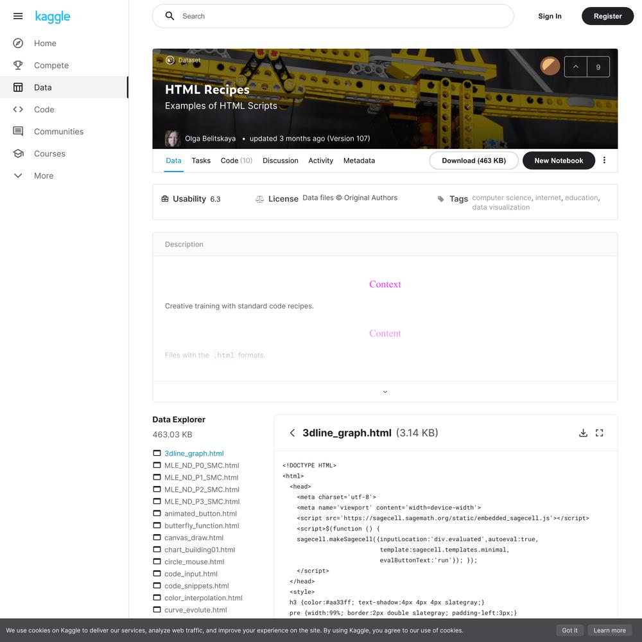This screenshot has height=642, width=642.
Task: Click the Register button
Action: [x=607, y=16]
